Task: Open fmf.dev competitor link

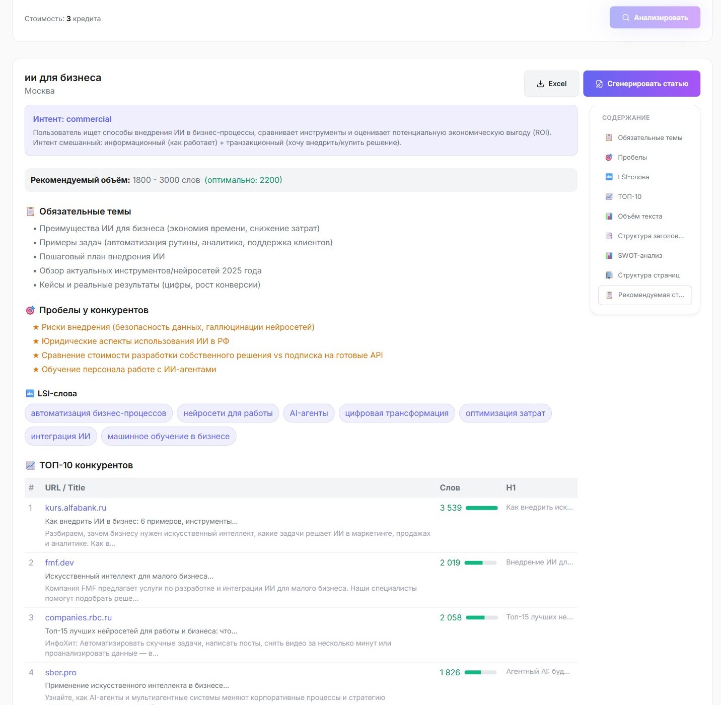Action: point(59,562)
